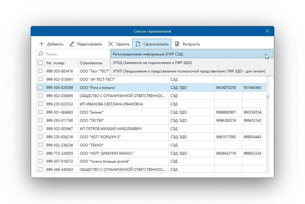
Task: Click the value 999923243
Action: point(253,153)
